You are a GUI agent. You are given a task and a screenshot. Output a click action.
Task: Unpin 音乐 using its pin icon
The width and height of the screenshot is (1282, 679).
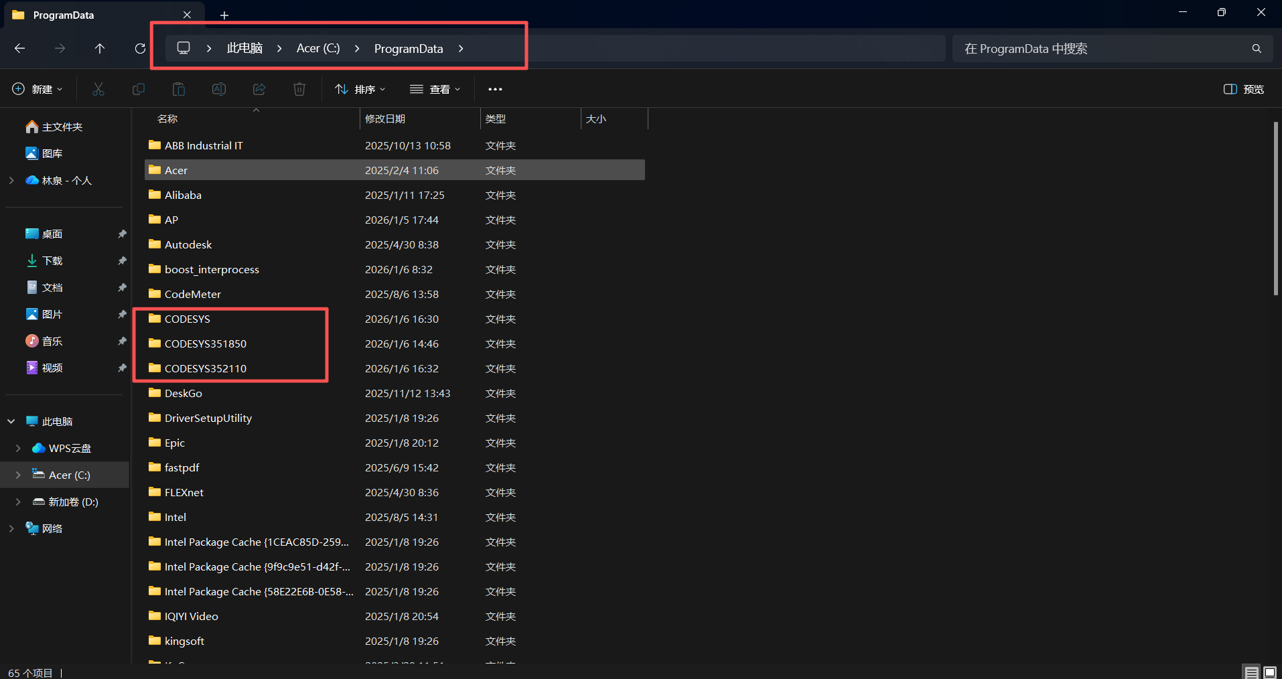pyautogui.click(x=122, y=341)
